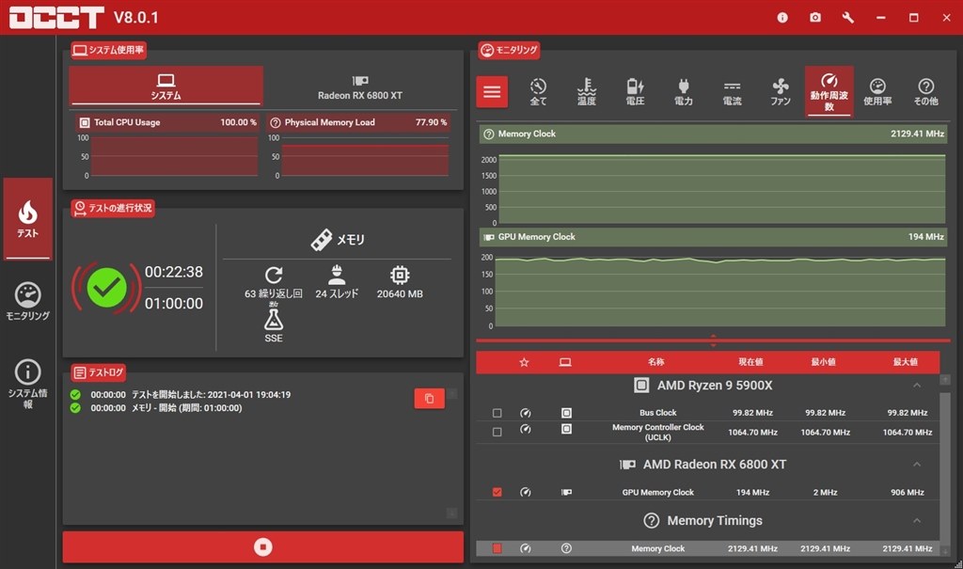The width and height of the screenshot is (963, 569).
Task: Click question icon in Memory Clock row
Action: [566, 548]
